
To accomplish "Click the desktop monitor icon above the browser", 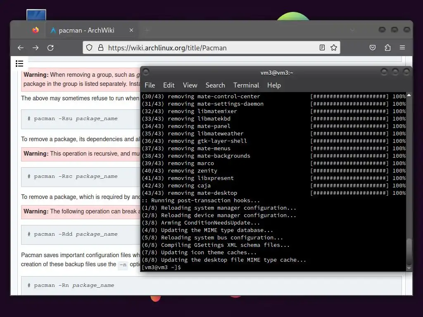I will pos(36,15).
